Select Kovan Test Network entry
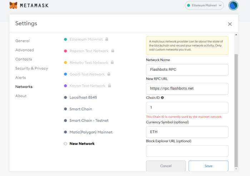 pyautogui.click(x=87, y=86)
